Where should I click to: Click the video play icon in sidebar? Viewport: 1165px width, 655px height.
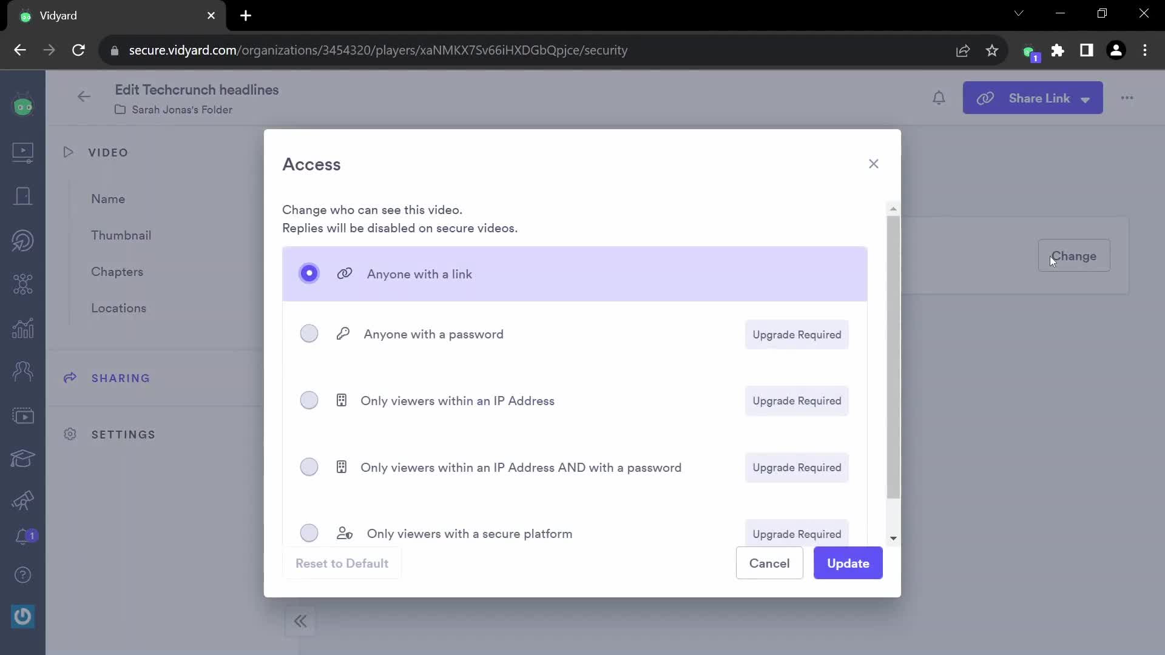coord(22,151)
